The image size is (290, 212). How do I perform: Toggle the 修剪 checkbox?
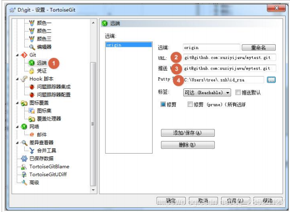[163, 104]
